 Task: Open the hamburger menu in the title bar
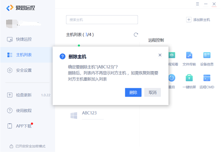(198, 4)
